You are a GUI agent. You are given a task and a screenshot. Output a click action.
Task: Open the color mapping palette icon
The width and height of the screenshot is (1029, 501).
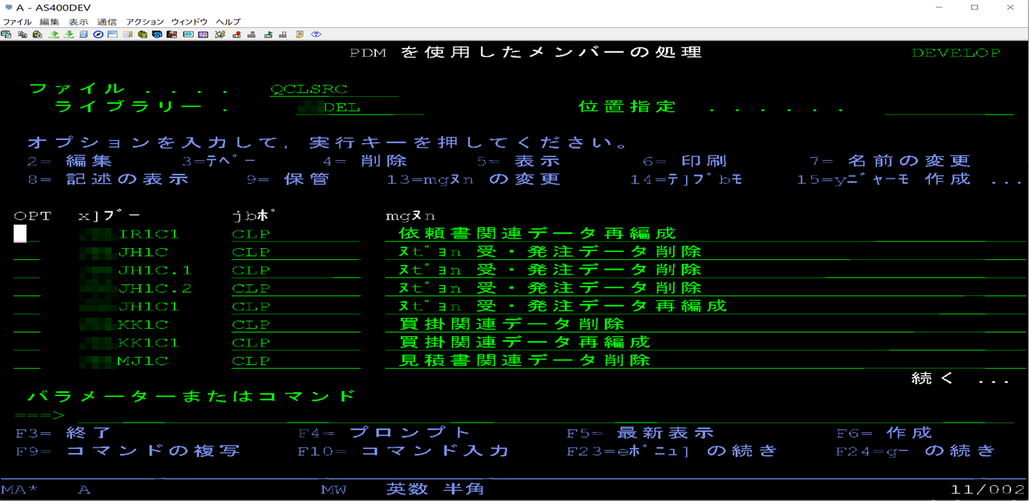(203, 34)
